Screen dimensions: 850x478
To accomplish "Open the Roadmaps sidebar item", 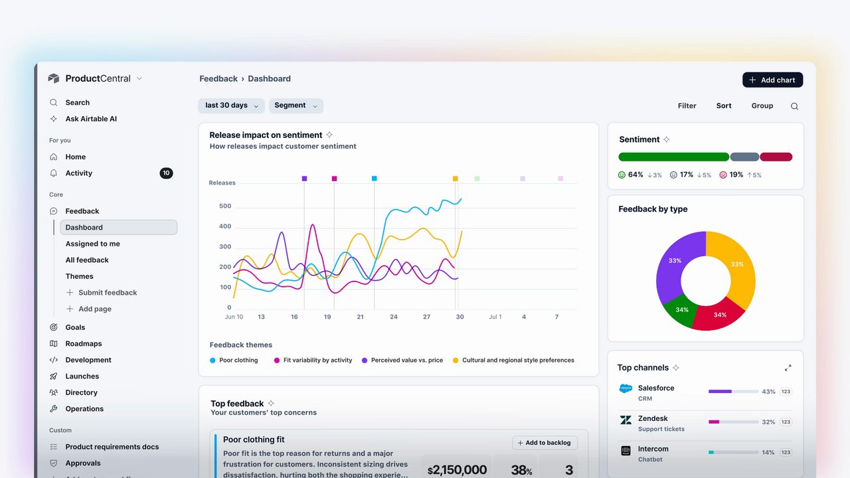I will tap(84, 344).
